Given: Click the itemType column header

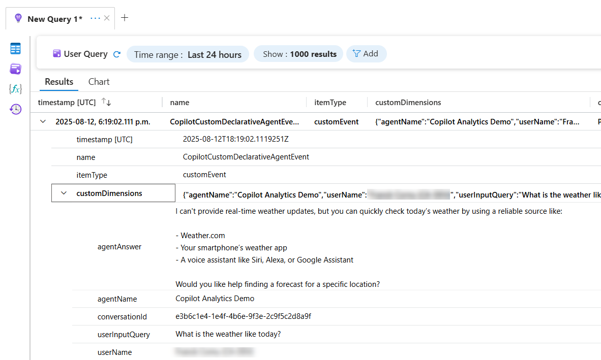Looking at the screenshot, I should pos(330,103).
